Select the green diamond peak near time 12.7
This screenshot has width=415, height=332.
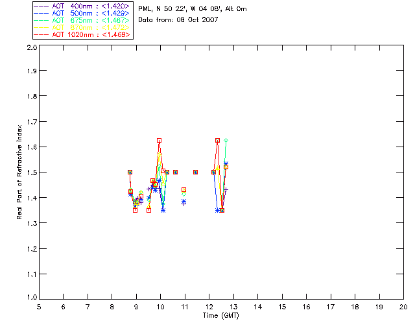pyautogui.click(x=226, y=140)
